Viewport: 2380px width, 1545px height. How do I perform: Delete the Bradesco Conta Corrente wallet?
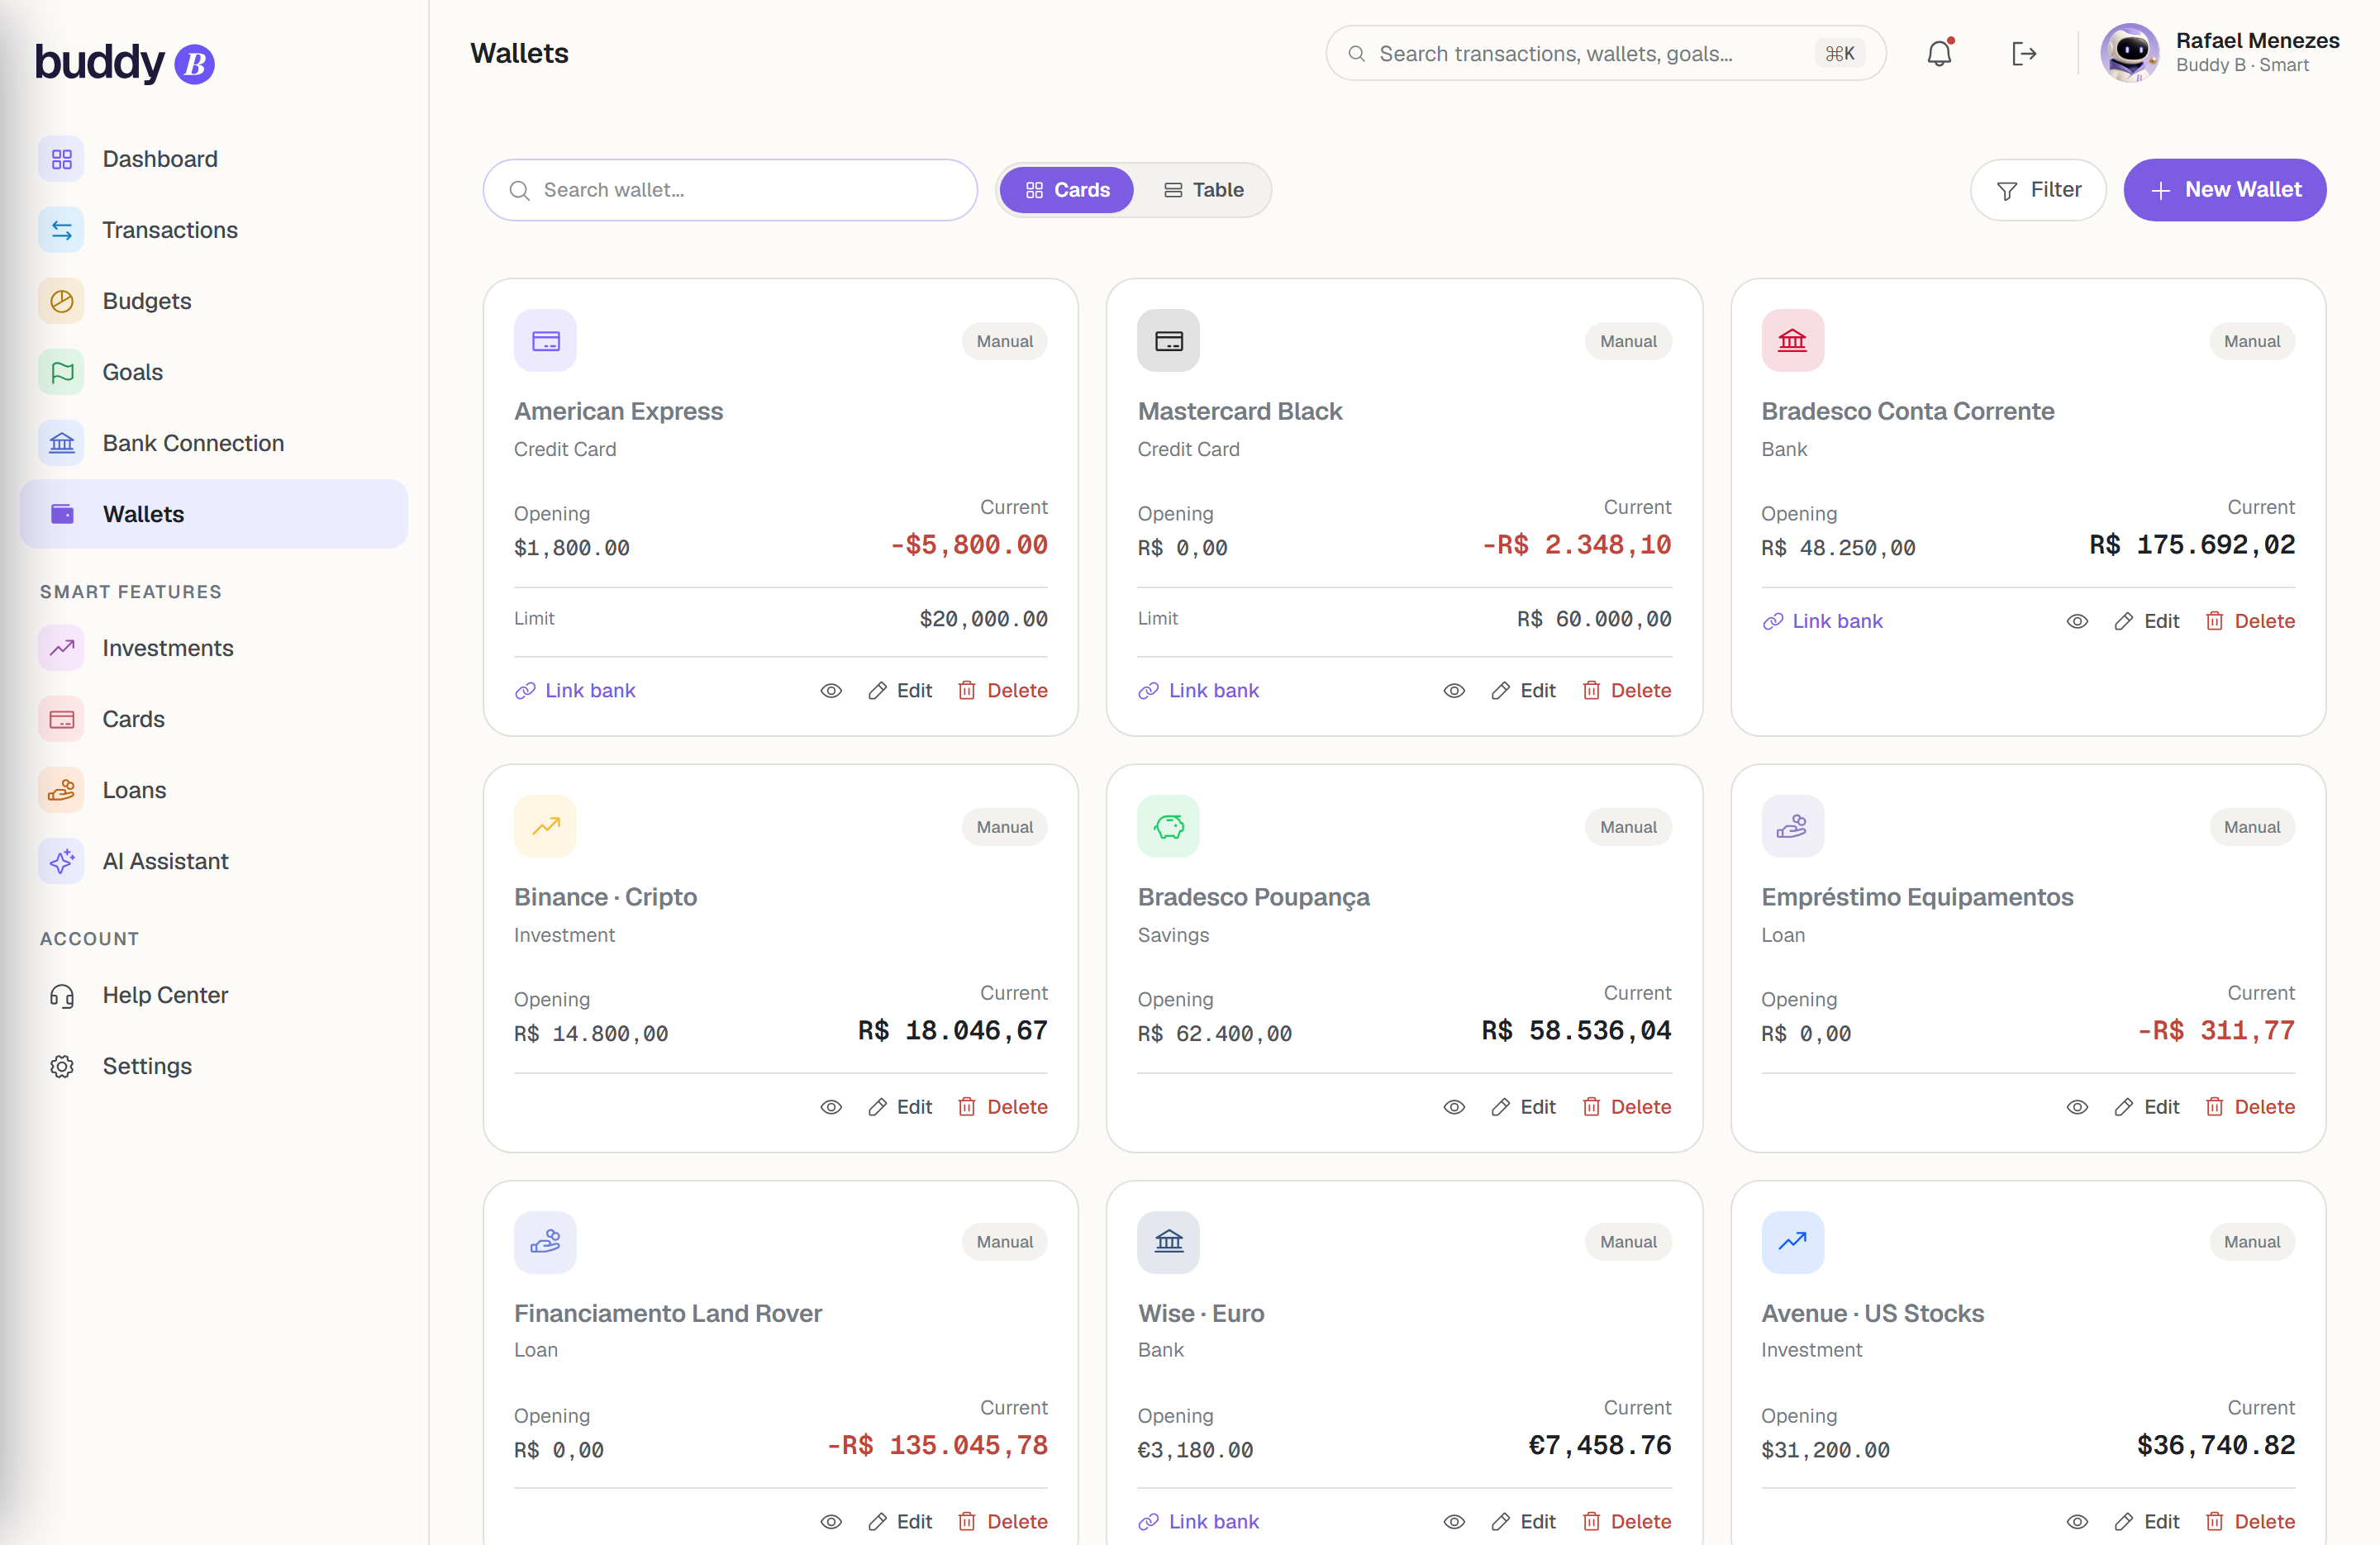pos(2250,621)
